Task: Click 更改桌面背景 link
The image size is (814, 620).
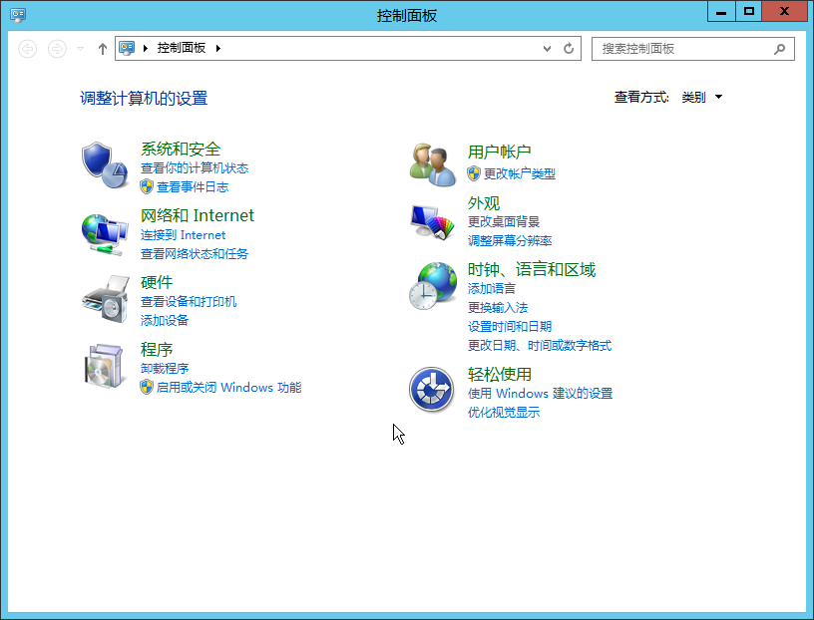Action: (504, 221)
